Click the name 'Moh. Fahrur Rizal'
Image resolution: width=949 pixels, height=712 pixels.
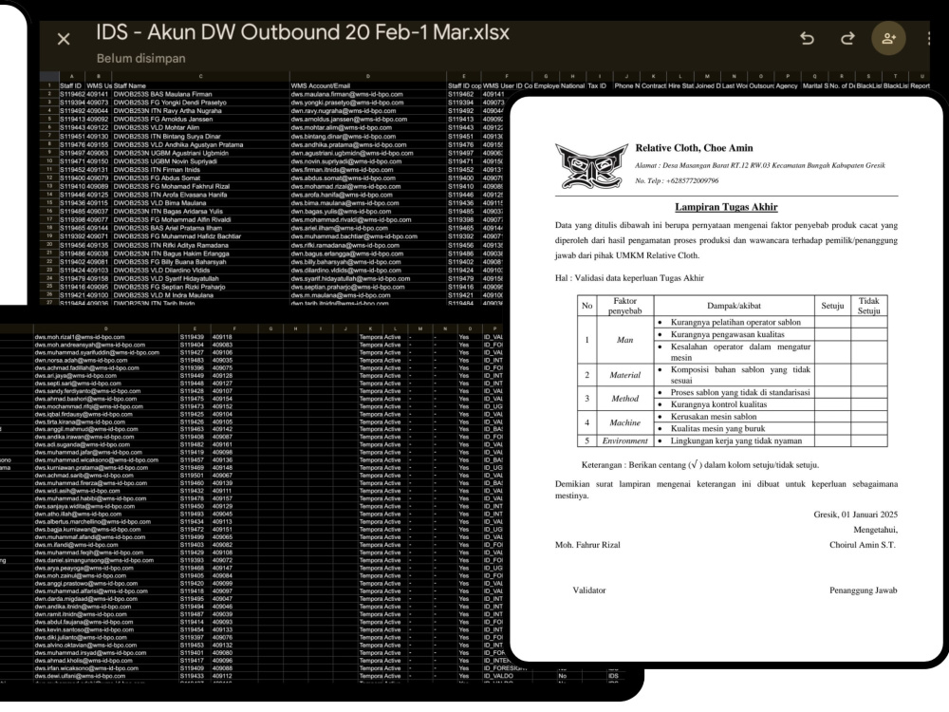tap(587, 545)
